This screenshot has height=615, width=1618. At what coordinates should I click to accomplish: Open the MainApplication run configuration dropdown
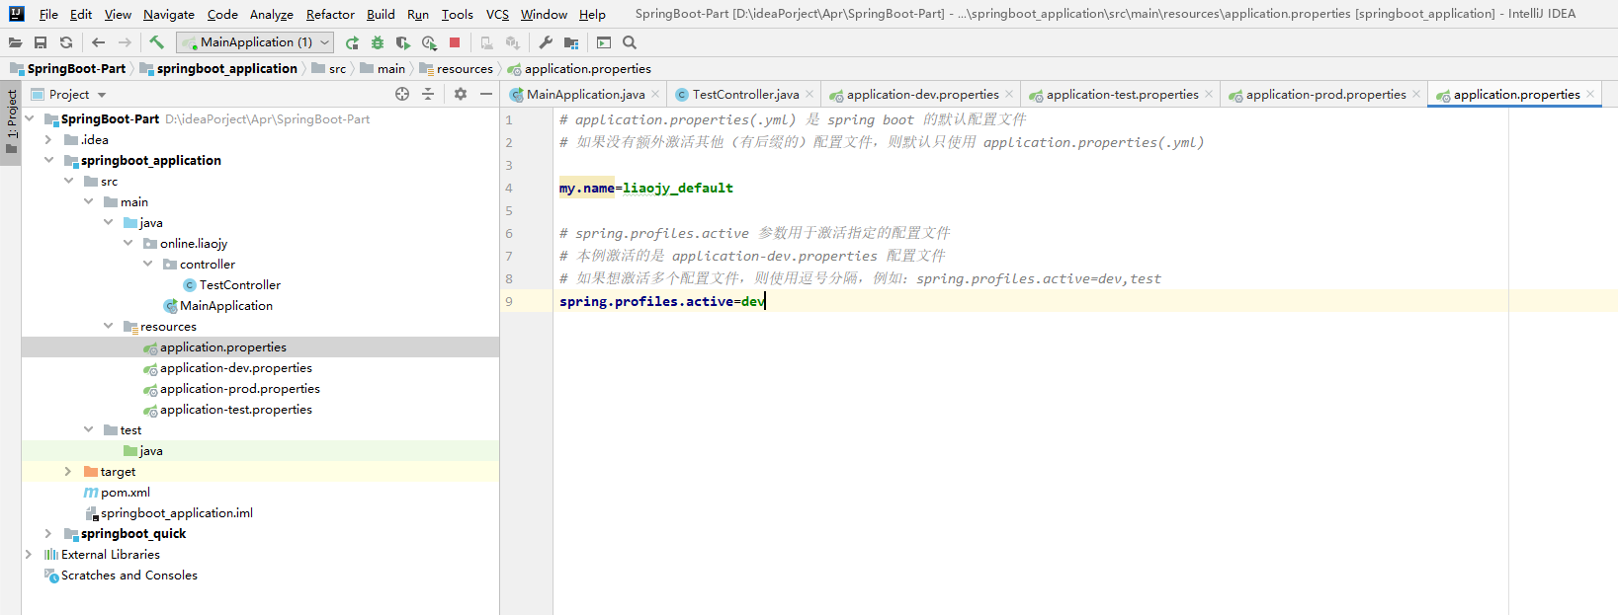click(255, 42)
